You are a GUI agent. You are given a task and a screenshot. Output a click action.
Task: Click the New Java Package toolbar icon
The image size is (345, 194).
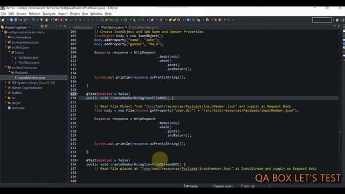[152, 20]
